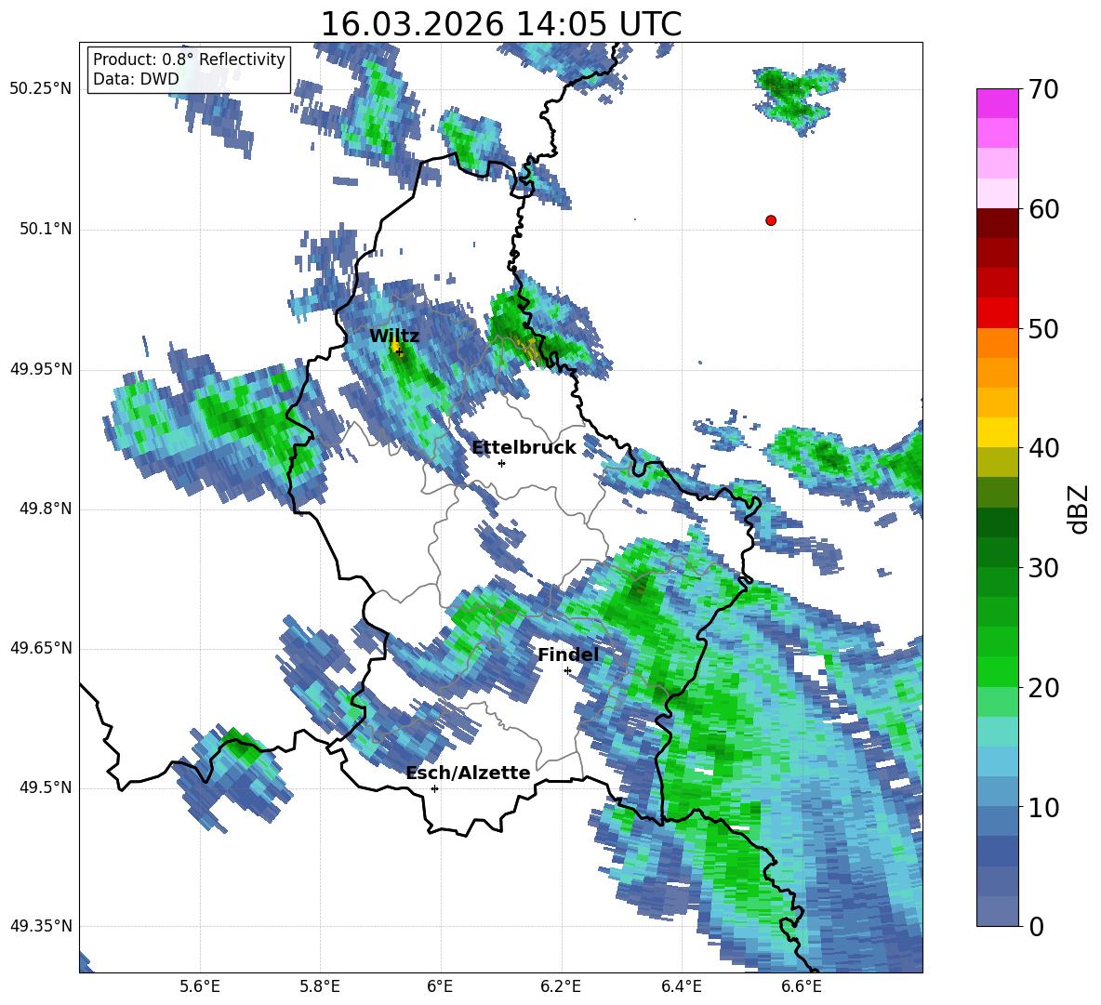The height and width of the screenshot is (1005, 1101).
Task: Click the Wiltz city label
Action: tap(394, 337)
